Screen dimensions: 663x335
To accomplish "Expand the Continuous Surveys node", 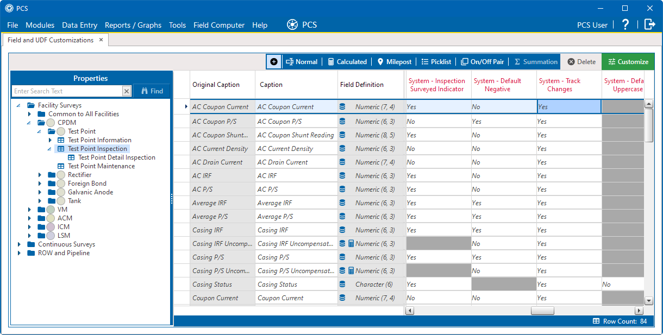I will coord(20,244).
